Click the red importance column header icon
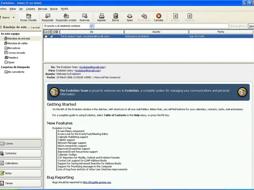The height and width of the screenshot is (190, 254). [57, 32]
